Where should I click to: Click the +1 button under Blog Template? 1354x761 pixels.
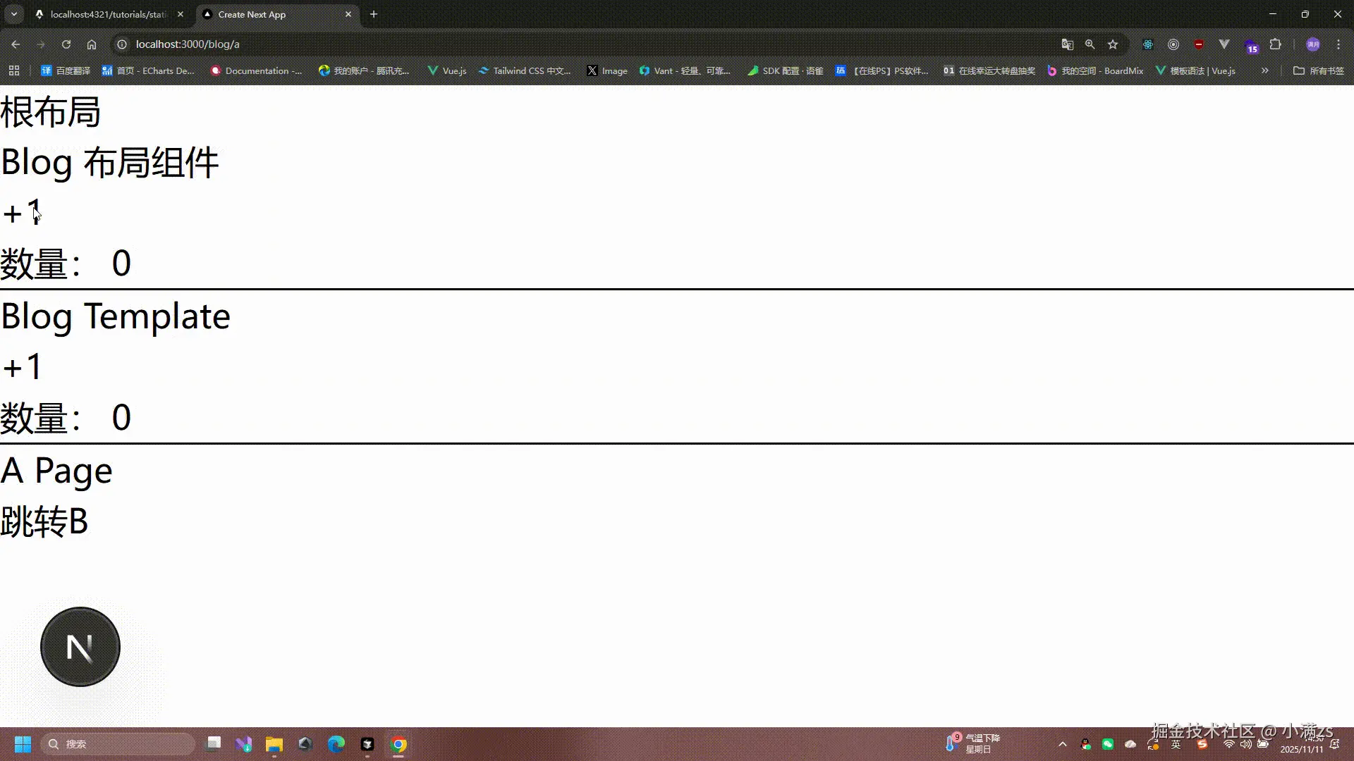tap(21, 366)
